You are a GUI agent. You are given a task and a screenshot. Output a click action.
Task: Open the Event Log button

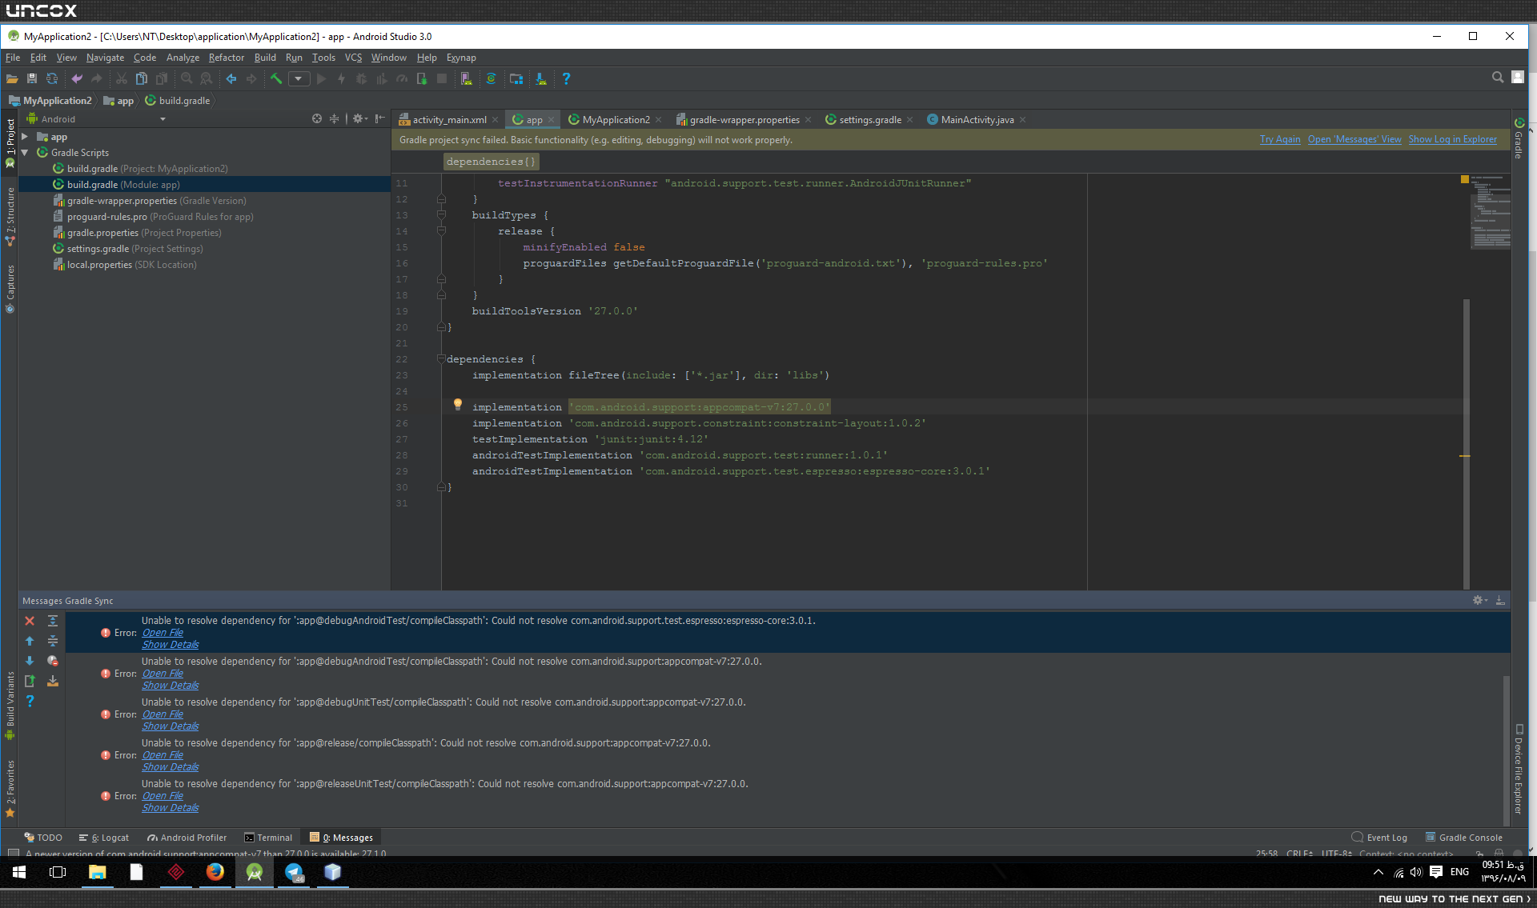(1379, 838)
